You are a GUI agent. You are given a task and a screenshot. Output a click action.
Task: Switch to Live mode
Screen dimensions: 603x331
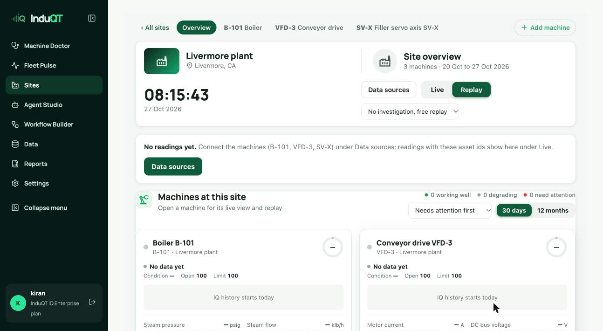coord(437,90)
